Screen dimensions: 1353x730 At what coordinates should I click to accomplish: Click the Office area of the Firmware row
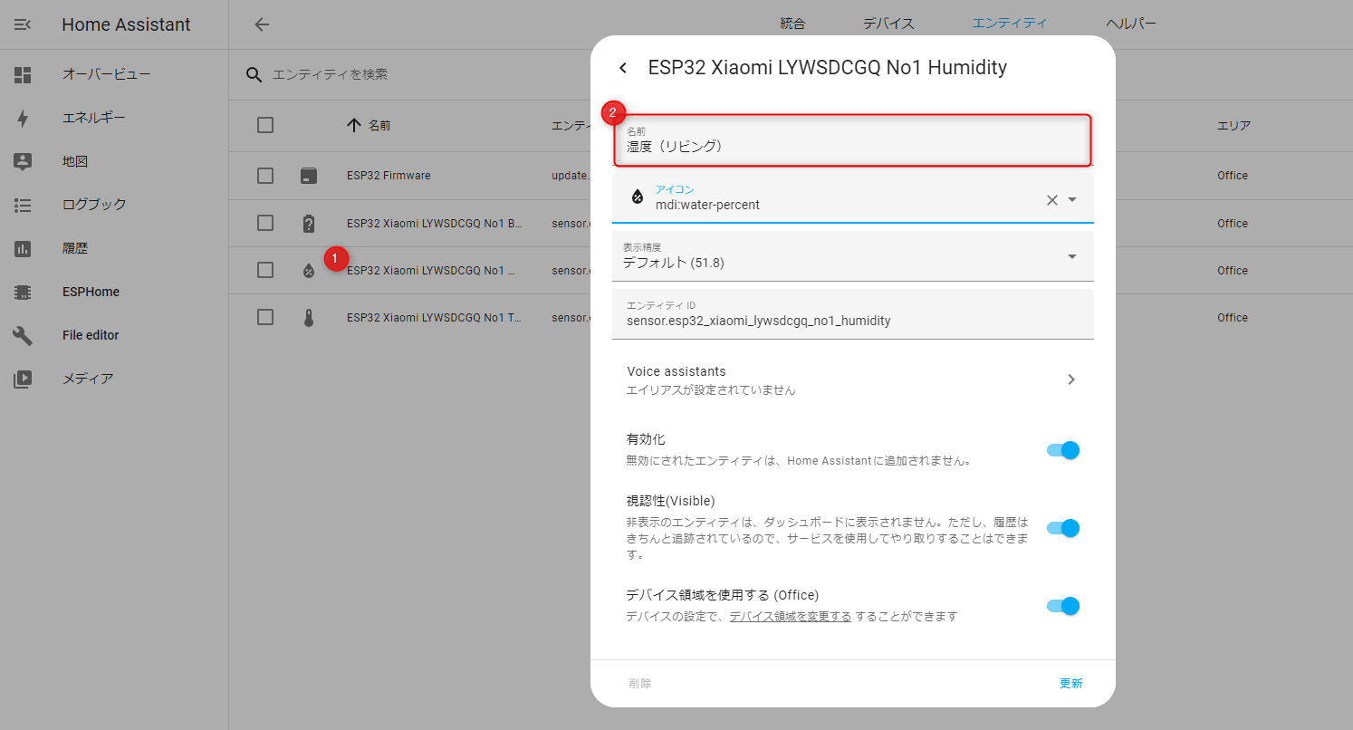1233,176
